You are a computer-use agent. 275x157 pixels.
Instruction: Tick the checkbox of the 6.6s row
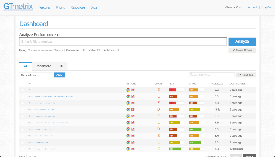tap(22, 117)
